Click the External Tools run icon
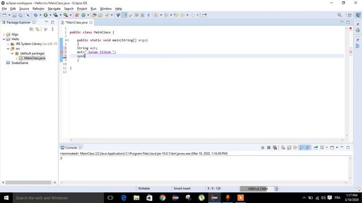Image resolution: width=362 pixels, height=203 pixels. click(x=66, y=15)
